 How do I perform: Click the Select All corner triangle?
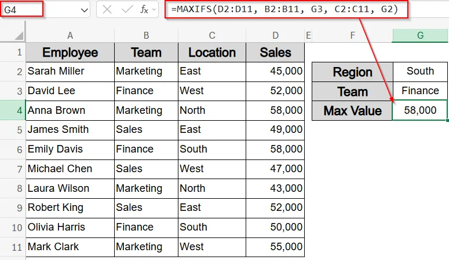[x=19, y=35]
